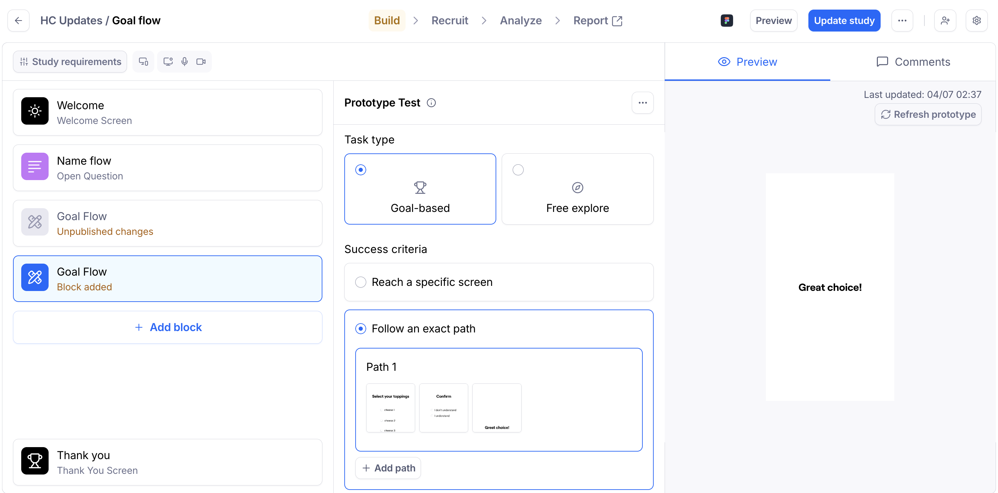The image size is (998, 493).
Task: Click the external link icon beside Report
Action: coord(617,21)
